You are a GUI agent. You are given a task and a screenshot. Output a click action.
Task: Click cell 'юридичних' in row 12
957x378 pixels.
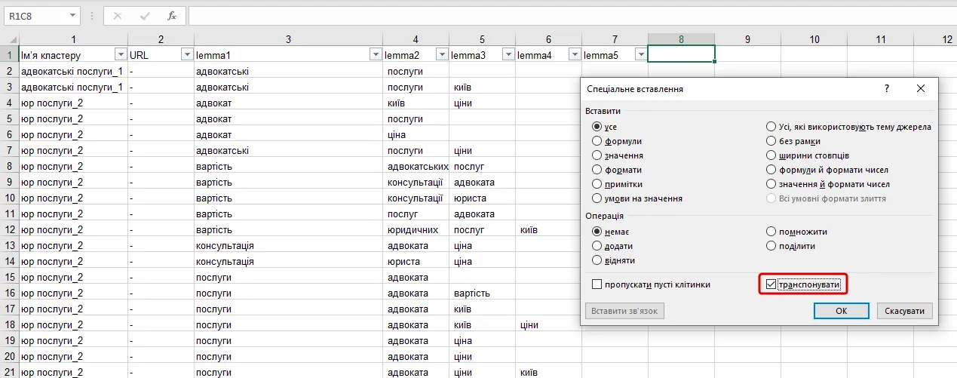point(416,229)
